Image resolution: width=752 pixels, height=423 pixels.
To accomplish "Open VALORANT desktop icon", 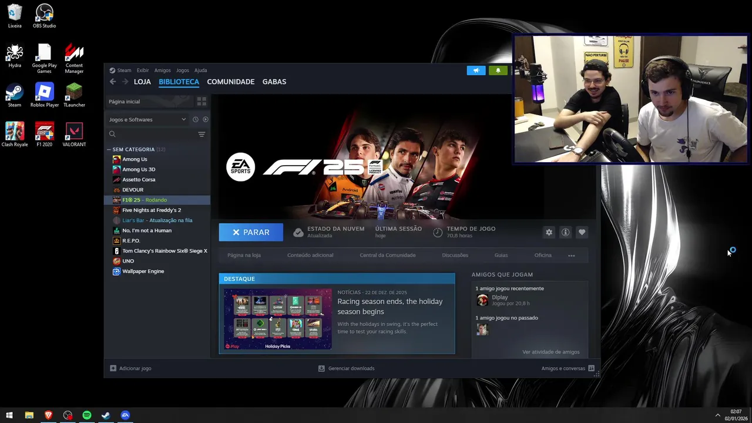I will [x=74, y=135].
